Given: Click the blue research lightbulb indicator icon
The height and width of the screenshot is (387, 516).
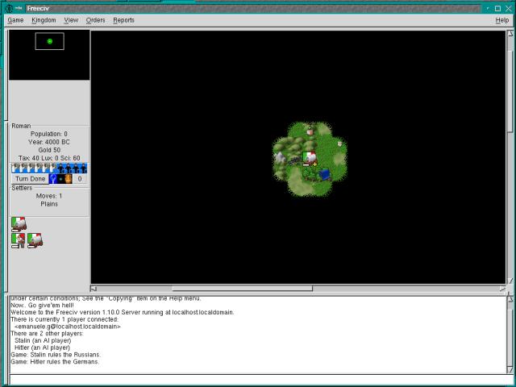Looking at the screenshot, I should pyautogui.click(x=52, y=179).
